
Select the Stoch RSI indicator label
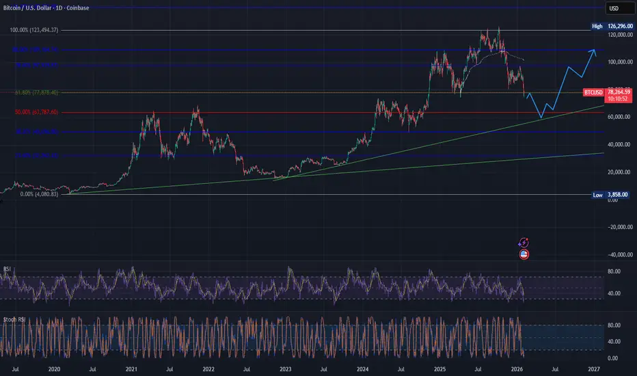click(14, 319)
